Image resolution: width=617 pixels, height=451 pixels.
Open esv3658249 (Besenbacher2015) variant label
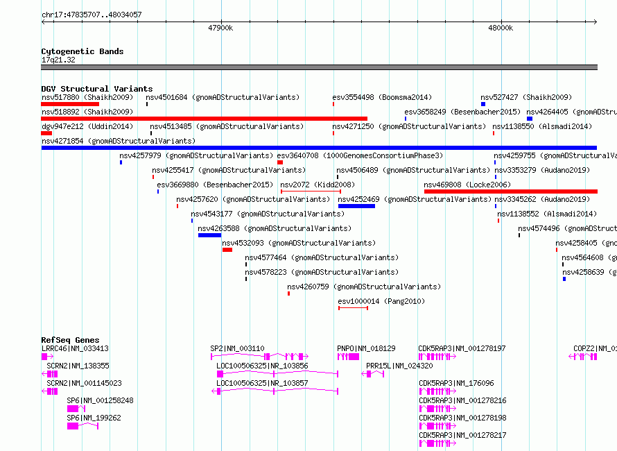coord(462,112)
